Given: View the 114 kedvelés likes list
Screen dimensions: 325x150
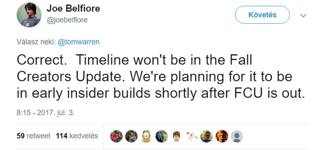Looking at the screenshot, I should (x=77, y=136).
